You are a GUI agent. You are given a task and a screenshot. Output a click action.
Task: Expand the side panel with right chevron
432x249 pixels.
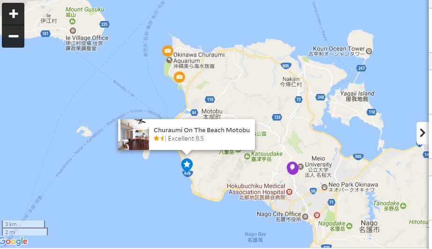(x=422, y=133)
